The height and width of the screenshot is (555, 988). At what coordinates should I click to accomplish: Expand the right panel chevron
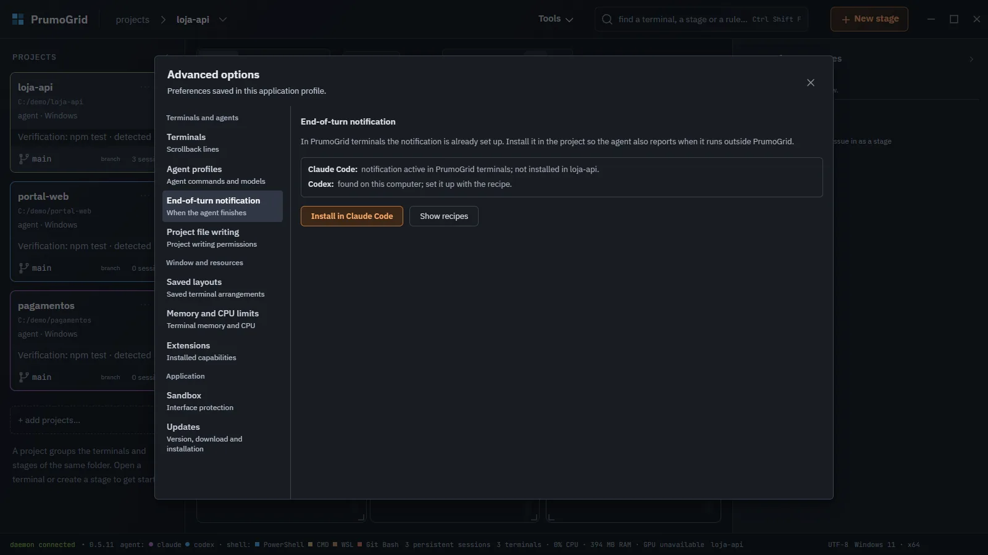(971, 59)
